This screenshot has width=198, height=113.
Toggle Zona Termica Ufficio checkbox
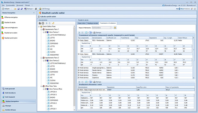coord(46,89)
